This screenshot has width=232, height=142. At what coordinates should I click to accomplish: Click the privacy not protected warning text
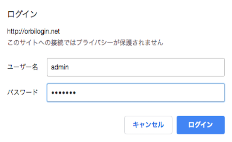tap(85, 43)
